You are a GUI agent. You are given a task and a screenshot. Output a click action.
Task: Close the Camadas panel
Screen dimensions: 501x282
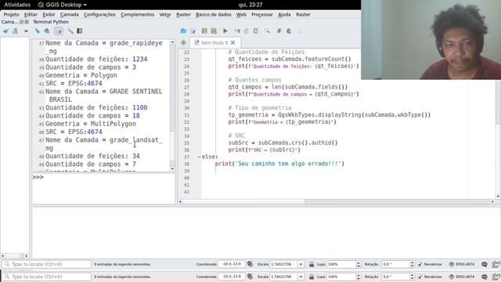tap(27, 22)
